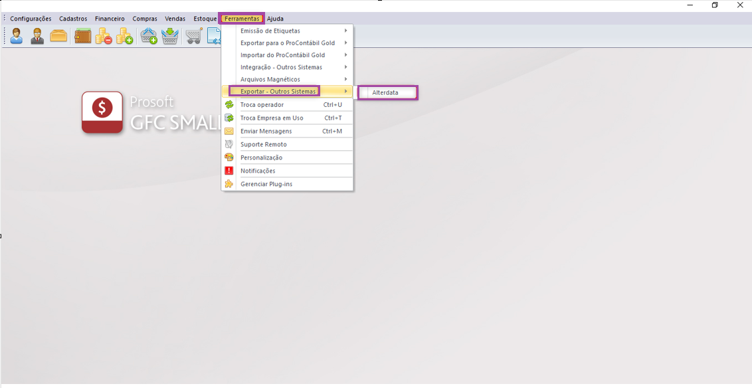This screenshot has height=388, width=752.
Task: Open the Configurações menu
Action: (x=31, y=19)
